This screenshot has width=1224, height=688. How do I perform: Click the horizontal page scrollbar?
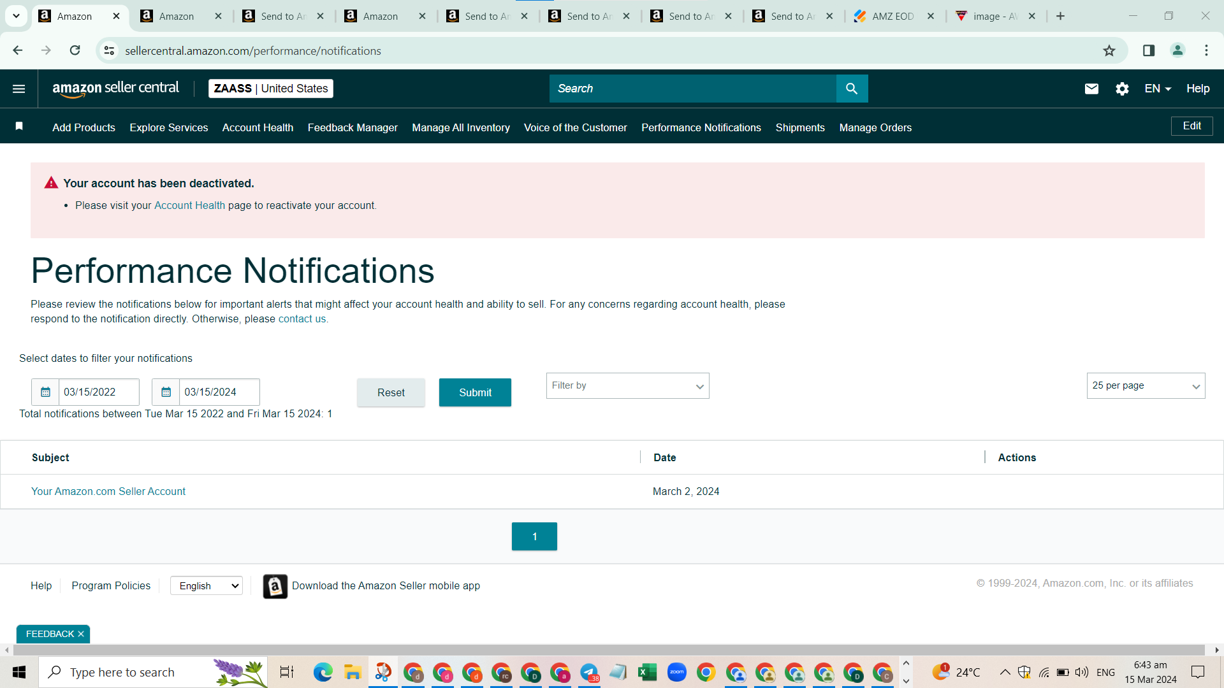609,650
